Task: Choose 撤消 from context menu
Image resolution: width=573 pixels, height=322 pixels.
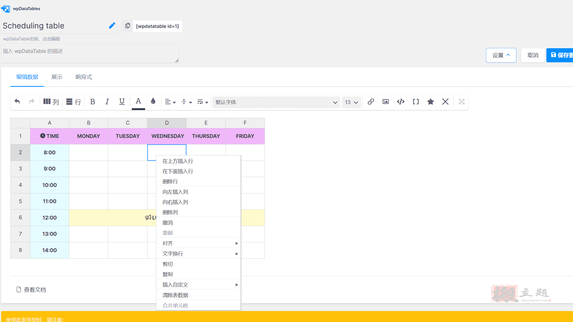Action: (x=198, y=223)
